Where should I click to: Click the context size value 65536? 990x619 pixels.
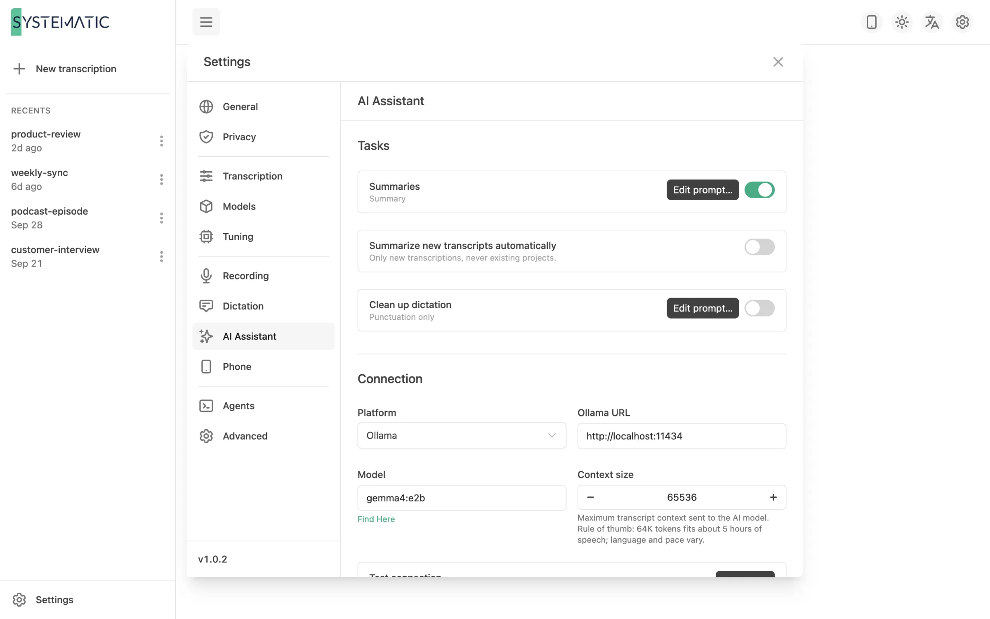click(681, 497)
